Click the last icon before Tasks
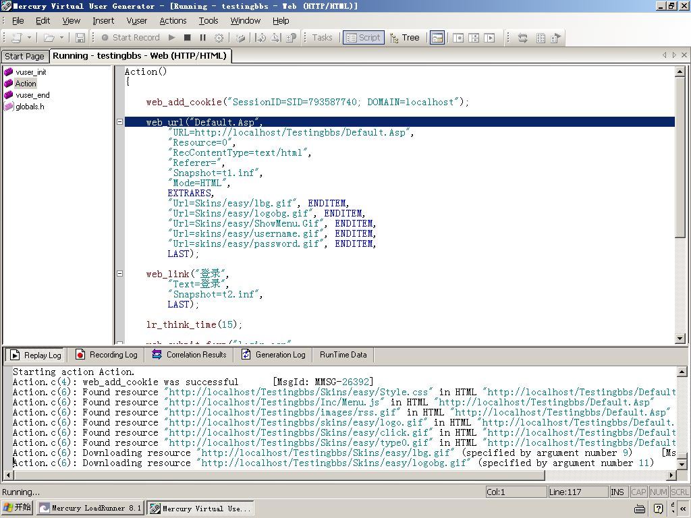 point(292,38)
